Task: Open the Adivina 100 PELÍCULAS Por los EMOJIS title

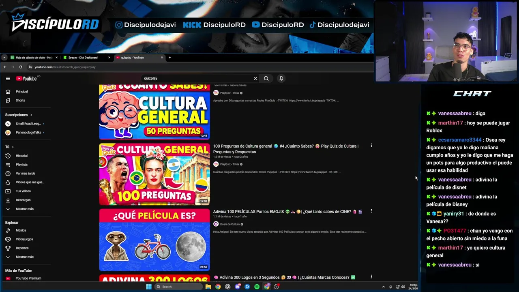Action: (287, 212)
